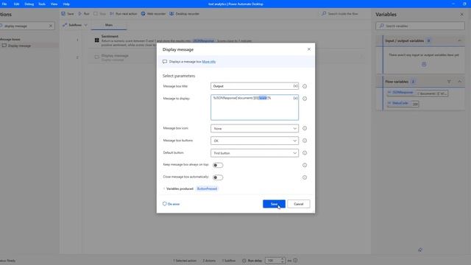
Task: Click the actions search field
Action: 25,26
